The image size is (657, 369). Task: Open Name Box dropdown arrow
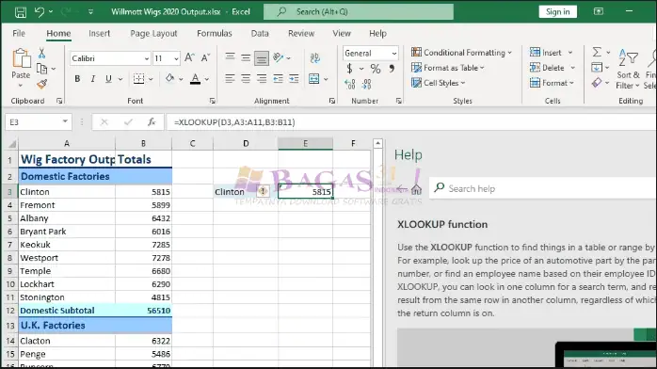click(65, 121)
